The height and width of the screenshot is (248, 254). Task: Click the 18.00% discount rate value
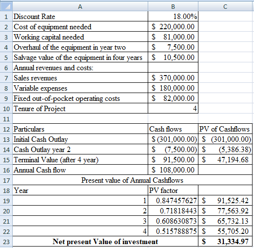(x=173, y=17)
